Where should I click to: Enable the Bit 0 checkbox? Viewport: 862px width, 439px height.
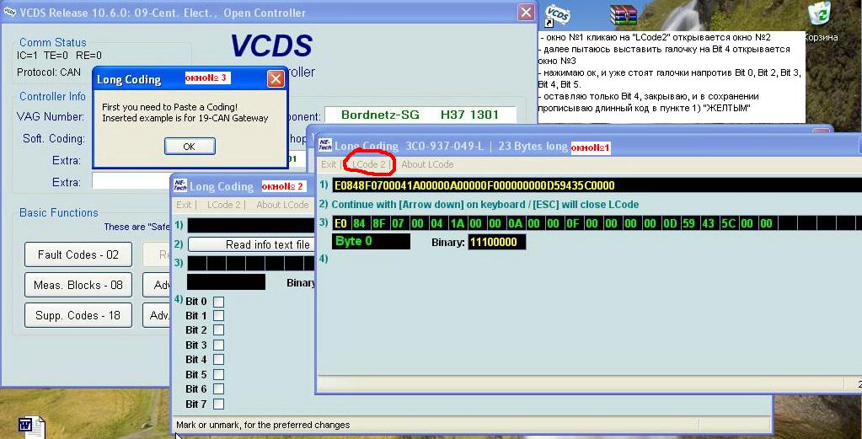click(x=218, y=302)
